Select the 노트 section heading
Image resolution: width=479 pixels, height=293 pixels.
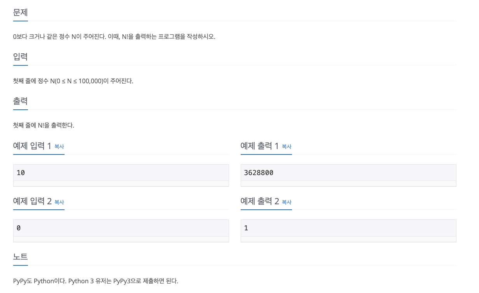(20, 257)
